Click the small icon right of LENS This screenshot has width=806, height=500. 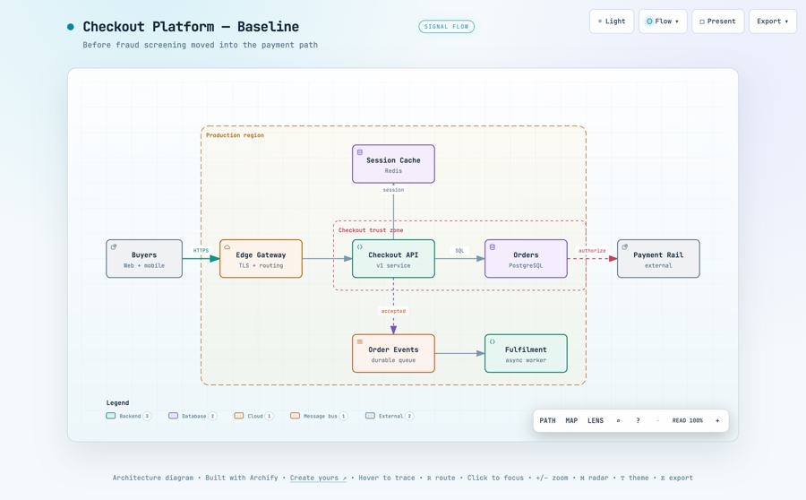click(x=618, y=420)
